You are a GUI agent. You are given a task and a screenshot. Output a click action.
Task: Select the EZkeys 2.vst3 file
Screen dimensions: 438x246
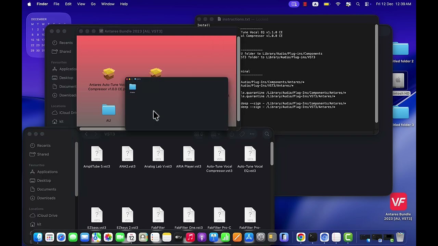[127, 219]
